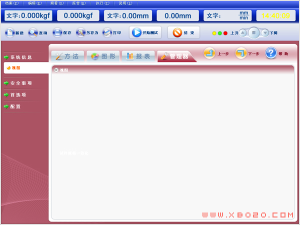Switch to the 方法 (Method) tab
Viewport: 300px width, 225px height.
click(67, 56)
